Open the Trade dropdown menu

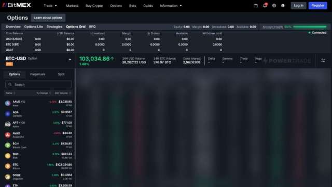pos(50,6)
